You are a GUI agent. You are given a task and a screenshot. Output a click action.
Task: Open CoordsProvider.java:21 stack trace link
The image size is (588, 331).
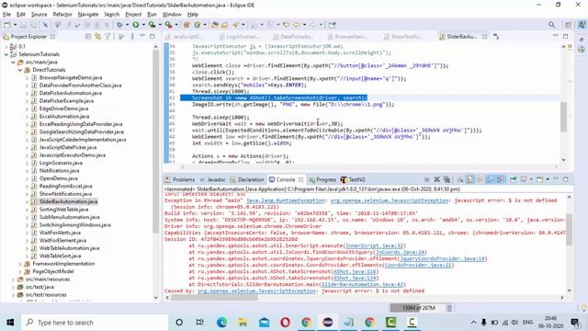(x=419, y=265)
